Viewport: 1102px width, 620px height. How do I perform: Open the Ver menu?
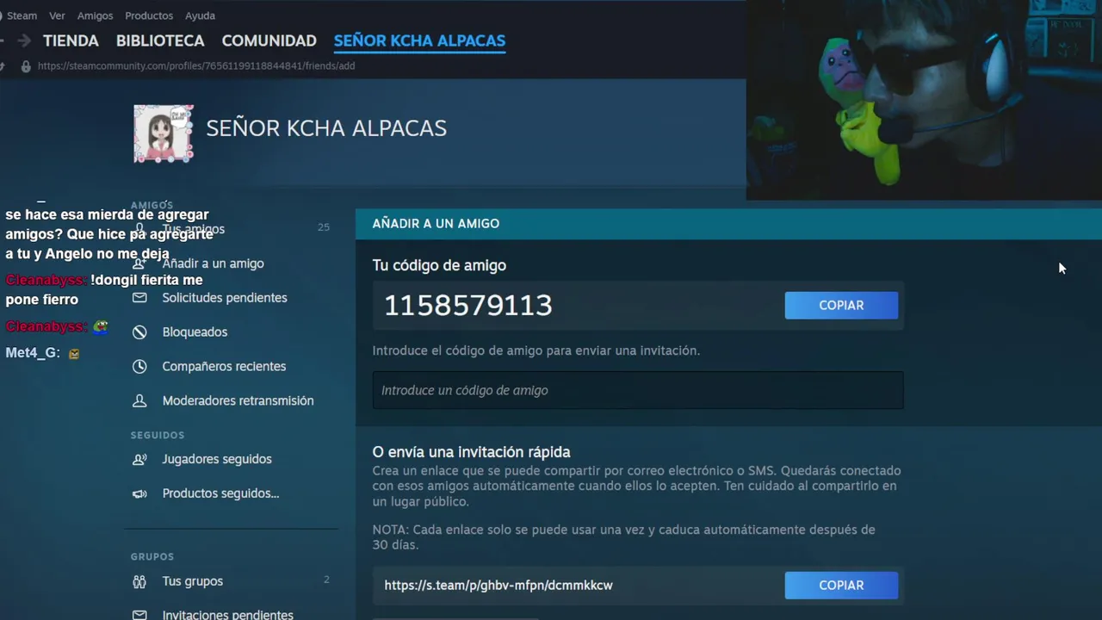tap(57, 15)
